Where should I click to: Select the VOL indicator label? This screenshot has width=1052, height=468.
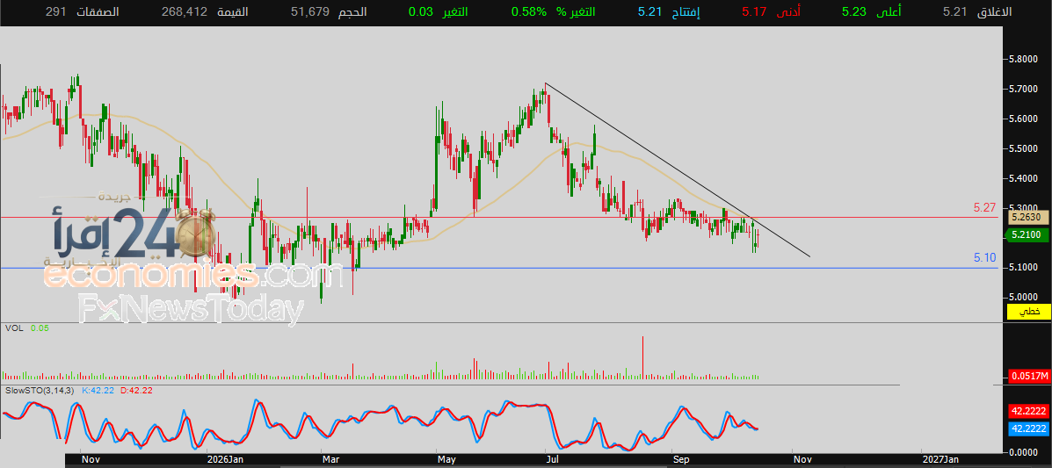pos(13,328)
